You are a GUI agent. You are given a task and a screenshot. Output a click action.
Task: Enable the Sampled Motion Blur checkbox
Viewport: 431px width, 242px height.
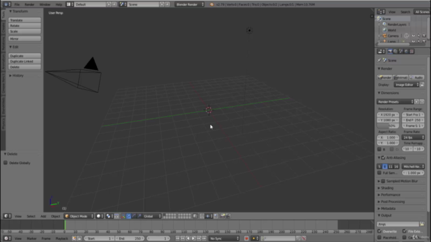tap(383, 181)
